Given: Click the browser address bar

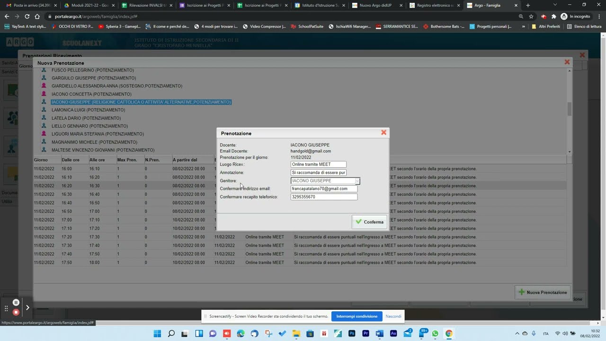Looking at the screenshot, I should (284, 16).
